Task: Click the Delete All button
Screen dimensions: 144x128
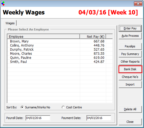Action: pos(130,109)
